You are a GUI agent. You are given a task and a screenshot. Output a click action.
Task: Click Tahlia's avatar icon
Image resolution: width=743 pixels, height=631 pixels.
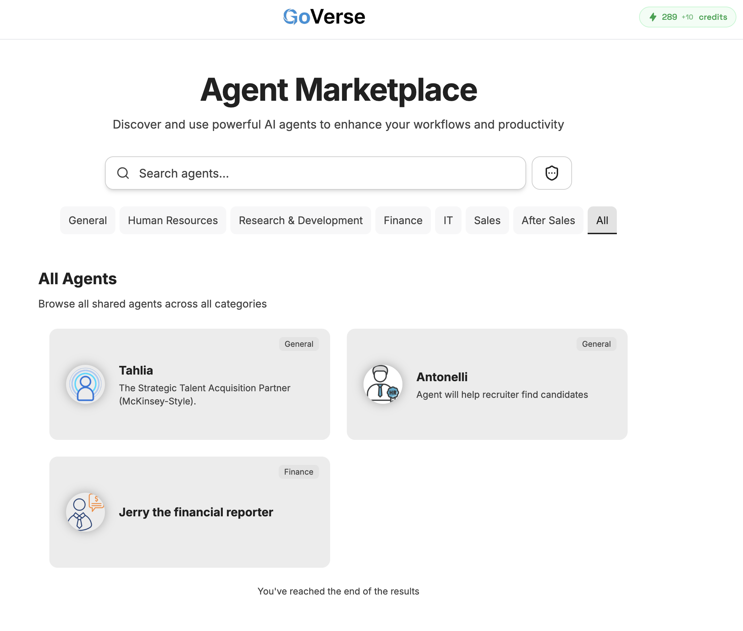85,384
